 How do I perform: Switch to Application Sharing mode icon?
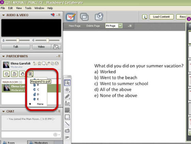click(84, 17)
